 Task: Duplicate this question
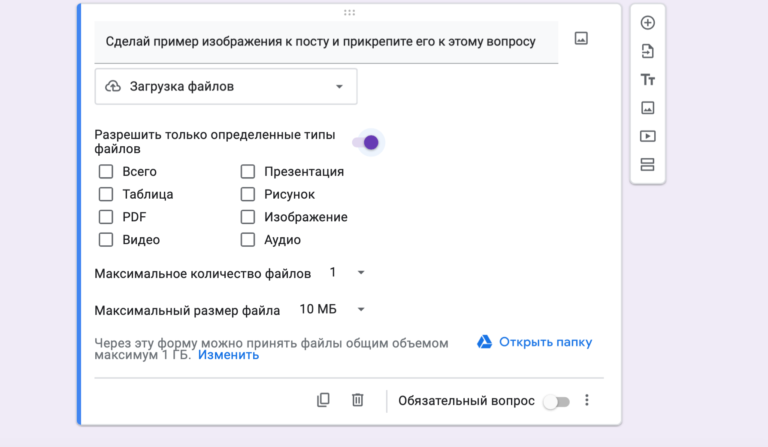pyautogui.click(x=323, y=400)
